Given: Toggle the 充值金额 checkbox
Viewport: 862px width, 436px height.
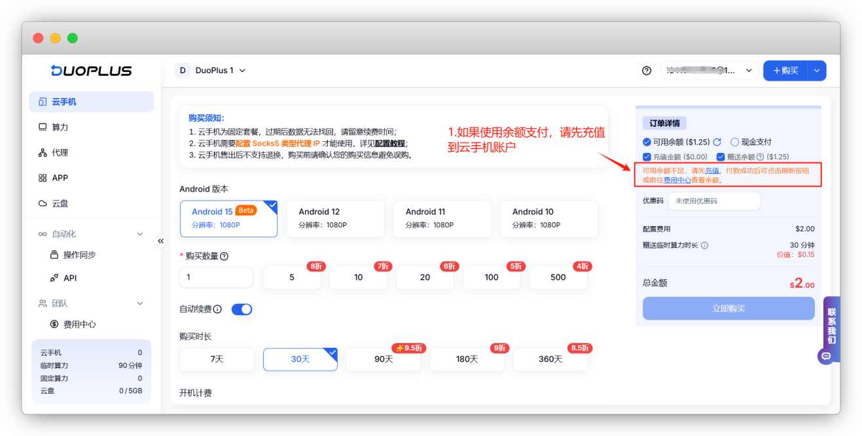Looking at the screenshot, I should point(647,157).
